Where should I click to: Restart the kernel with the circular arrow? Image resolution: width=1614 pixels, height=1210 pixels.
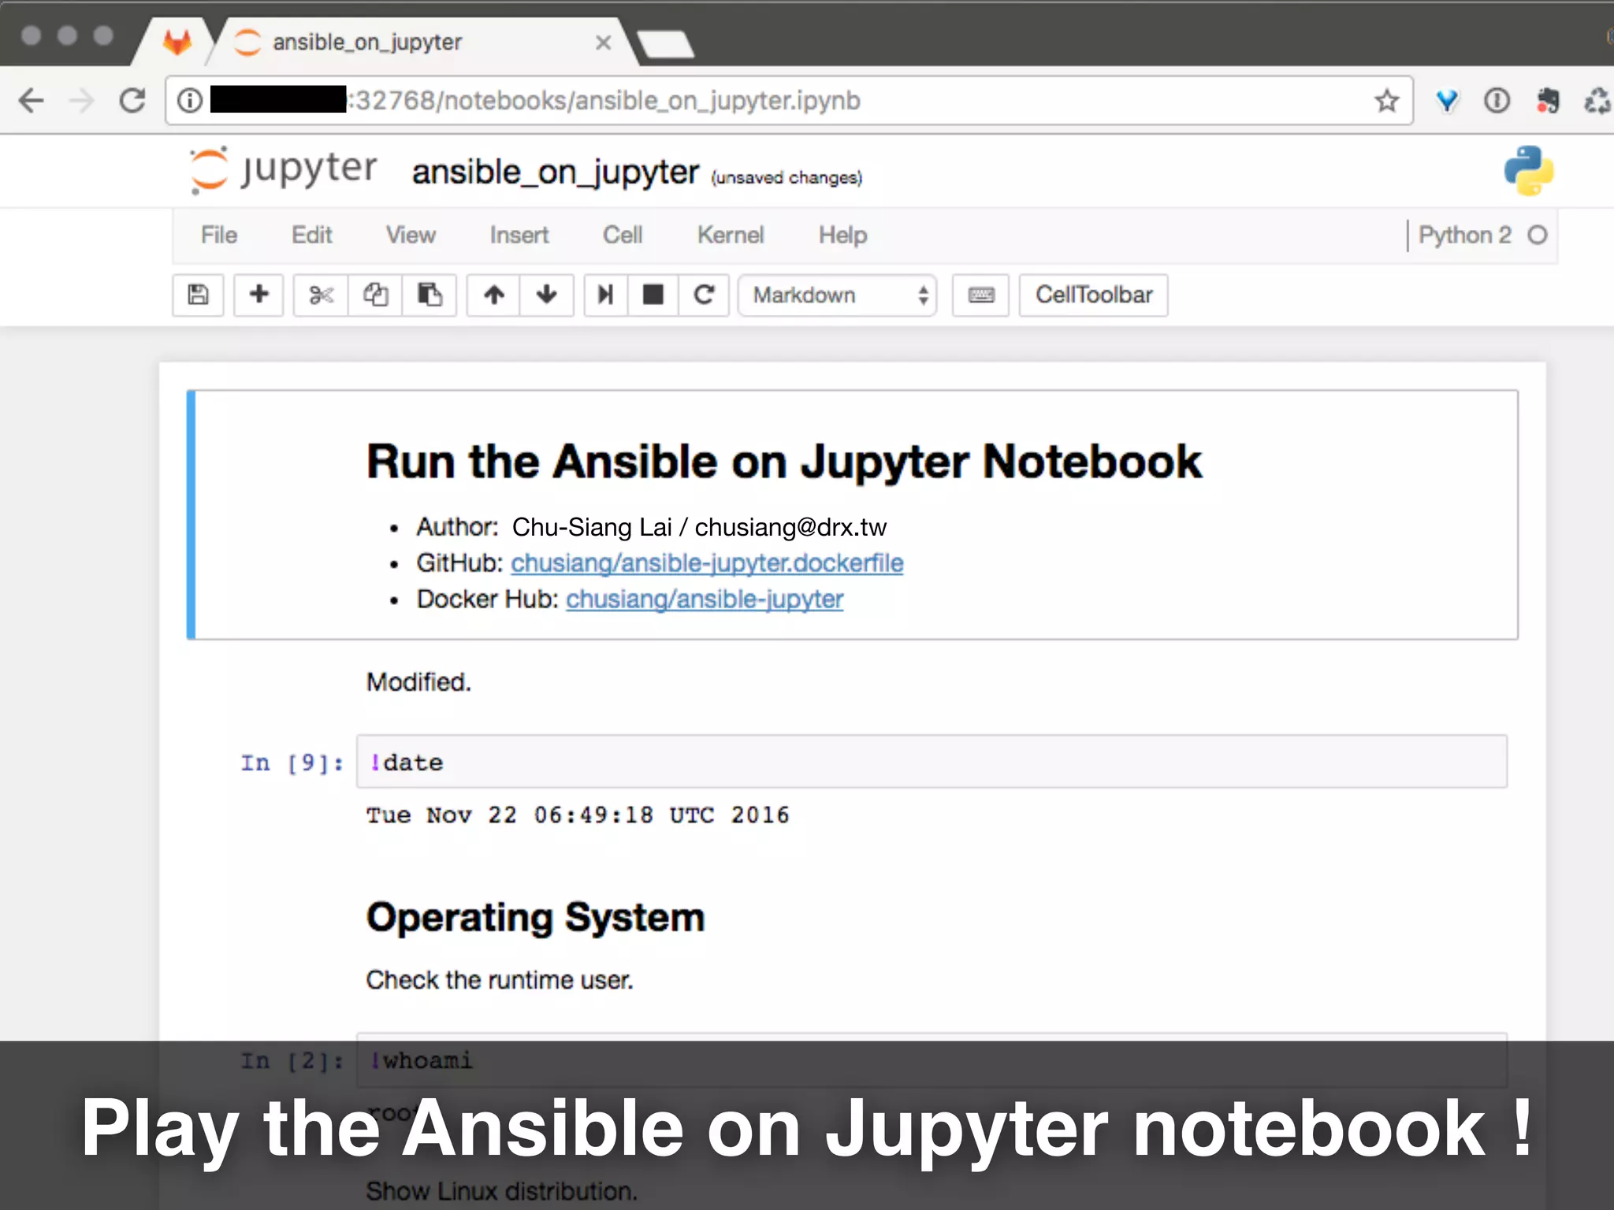point(704,295)
